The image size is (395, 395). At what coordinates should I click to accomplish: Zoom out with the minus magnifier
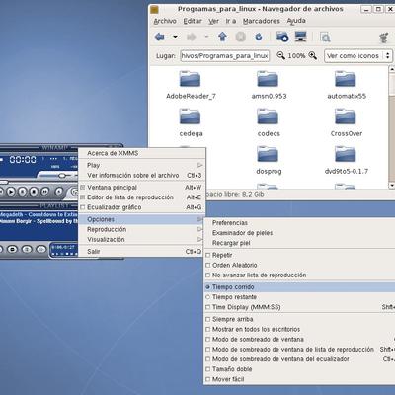point(280,55)
